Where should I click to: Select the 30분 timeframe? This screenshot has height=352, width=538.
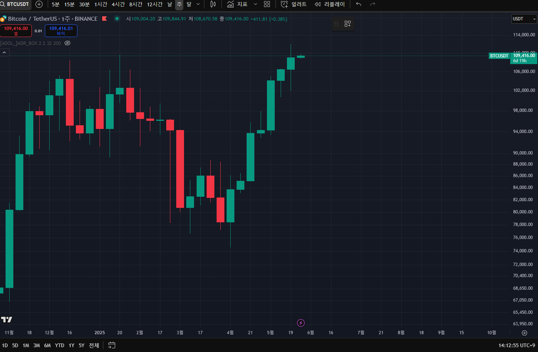click(x=84, y=4)
